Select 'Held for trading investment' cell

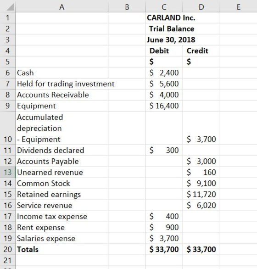pyautogui.click(x=62, y=84)
